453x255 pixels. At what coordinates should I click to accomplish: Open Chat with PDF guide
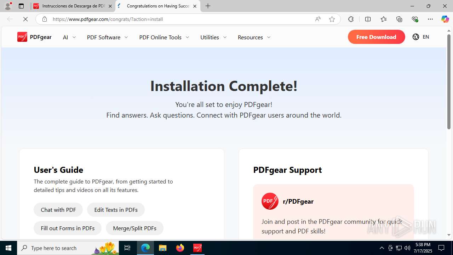point(58,210)
